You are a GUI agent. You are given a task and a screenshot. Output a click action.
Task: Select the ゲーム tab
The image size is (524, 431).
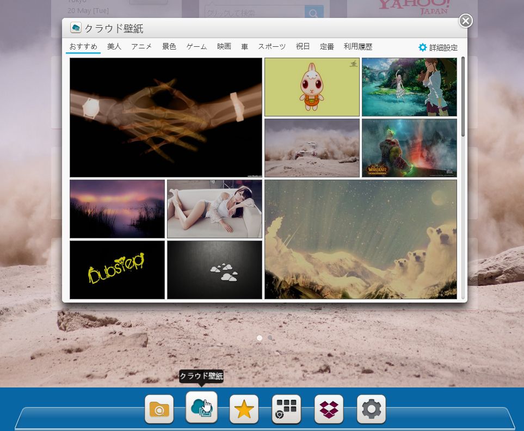coord(196,46)
